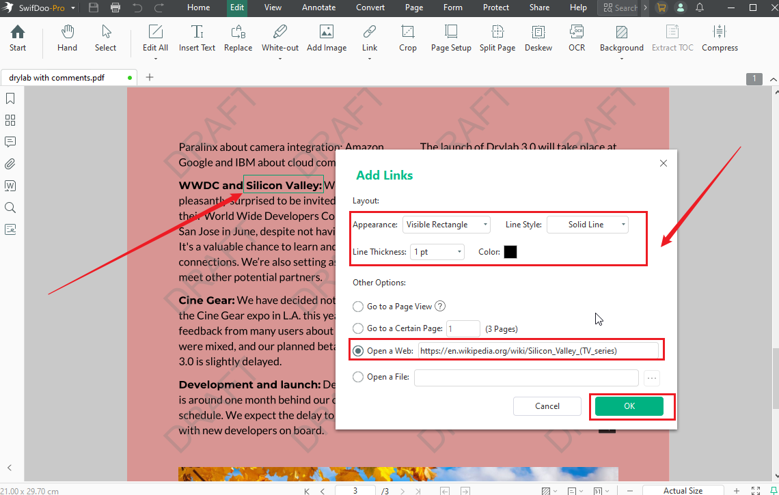Open the Convert tab
779x495 pixels.
coord(370,8)
